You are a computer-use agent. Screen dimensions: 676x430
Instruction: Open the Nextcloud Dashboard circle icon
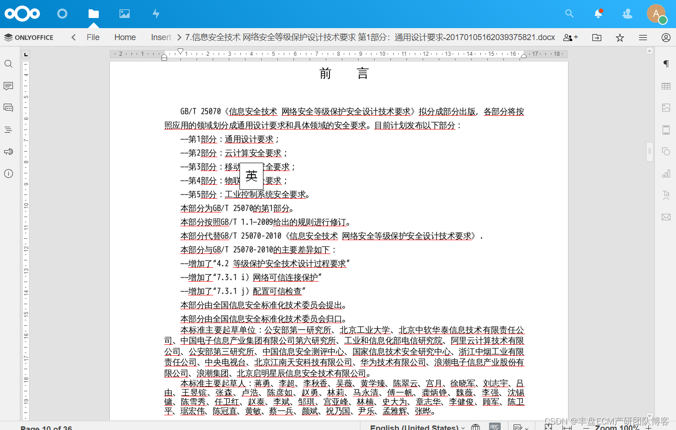[62, 14]
